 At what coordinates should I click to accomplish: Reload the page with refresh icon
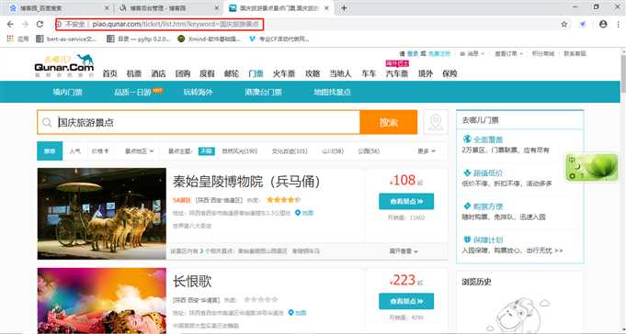[x=40, y=24]
